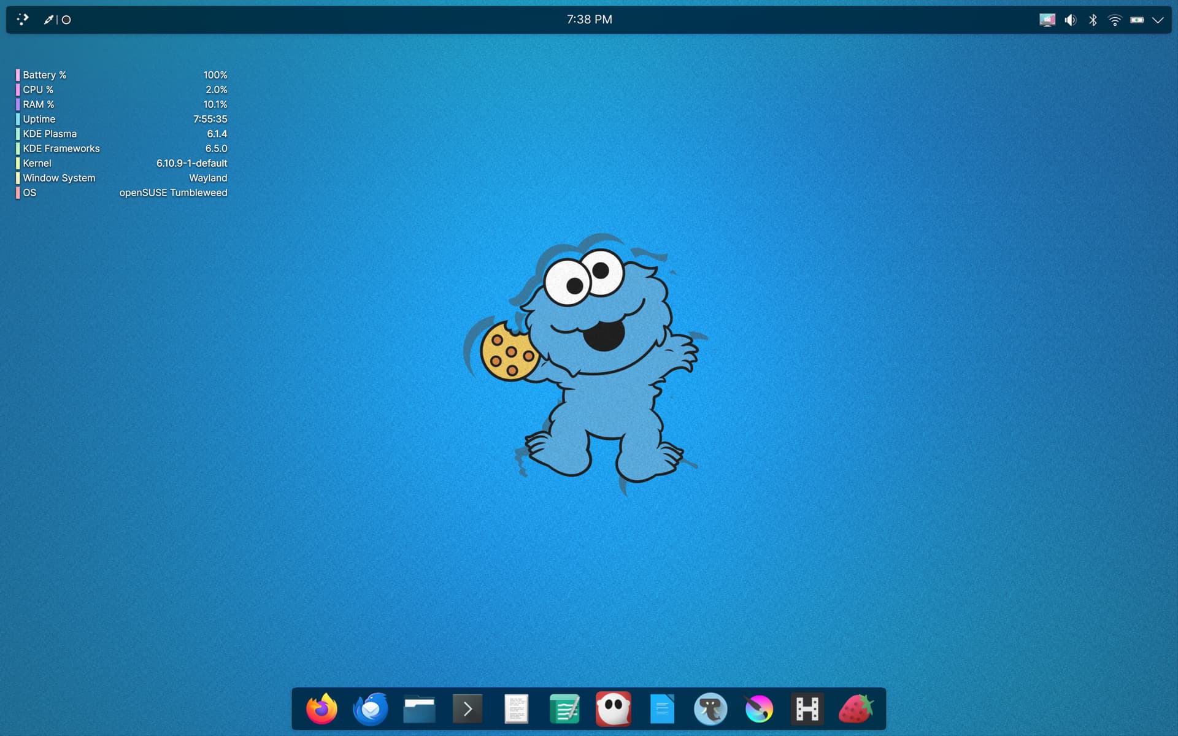Click the Uptime value 7:55:35
Image resolution: width=1178 pixels, height=736 pixels.
210,119
